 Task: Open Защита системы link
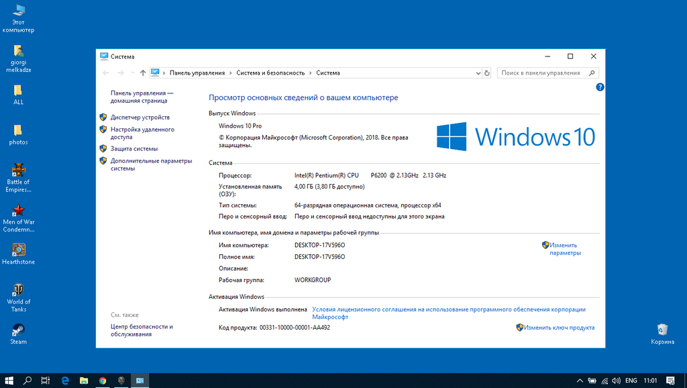(x=134, y=149)
